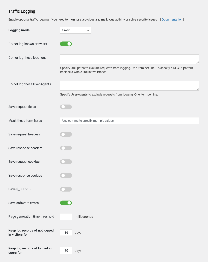Click the logged in users days field
The image size is (208, 262).
click(66, 250)
